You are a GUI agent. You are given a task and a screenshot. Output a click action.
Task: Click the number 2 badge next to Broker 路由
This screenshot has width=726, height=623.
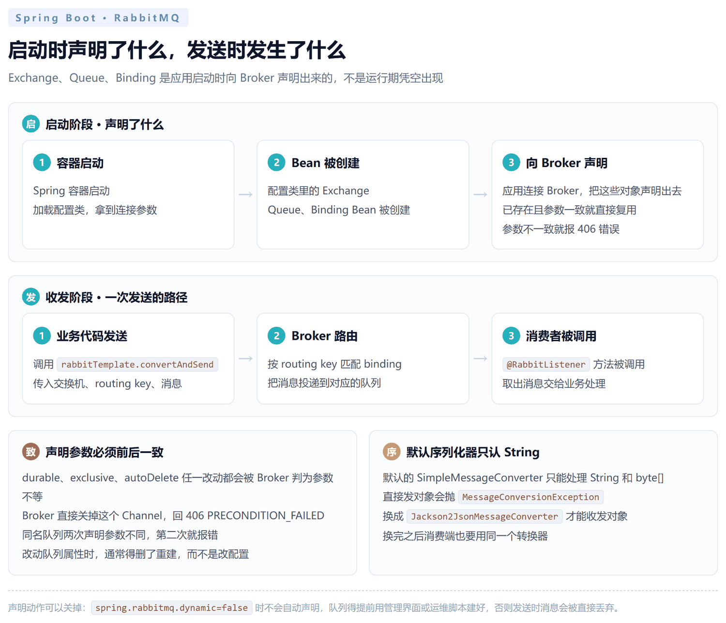276,335
